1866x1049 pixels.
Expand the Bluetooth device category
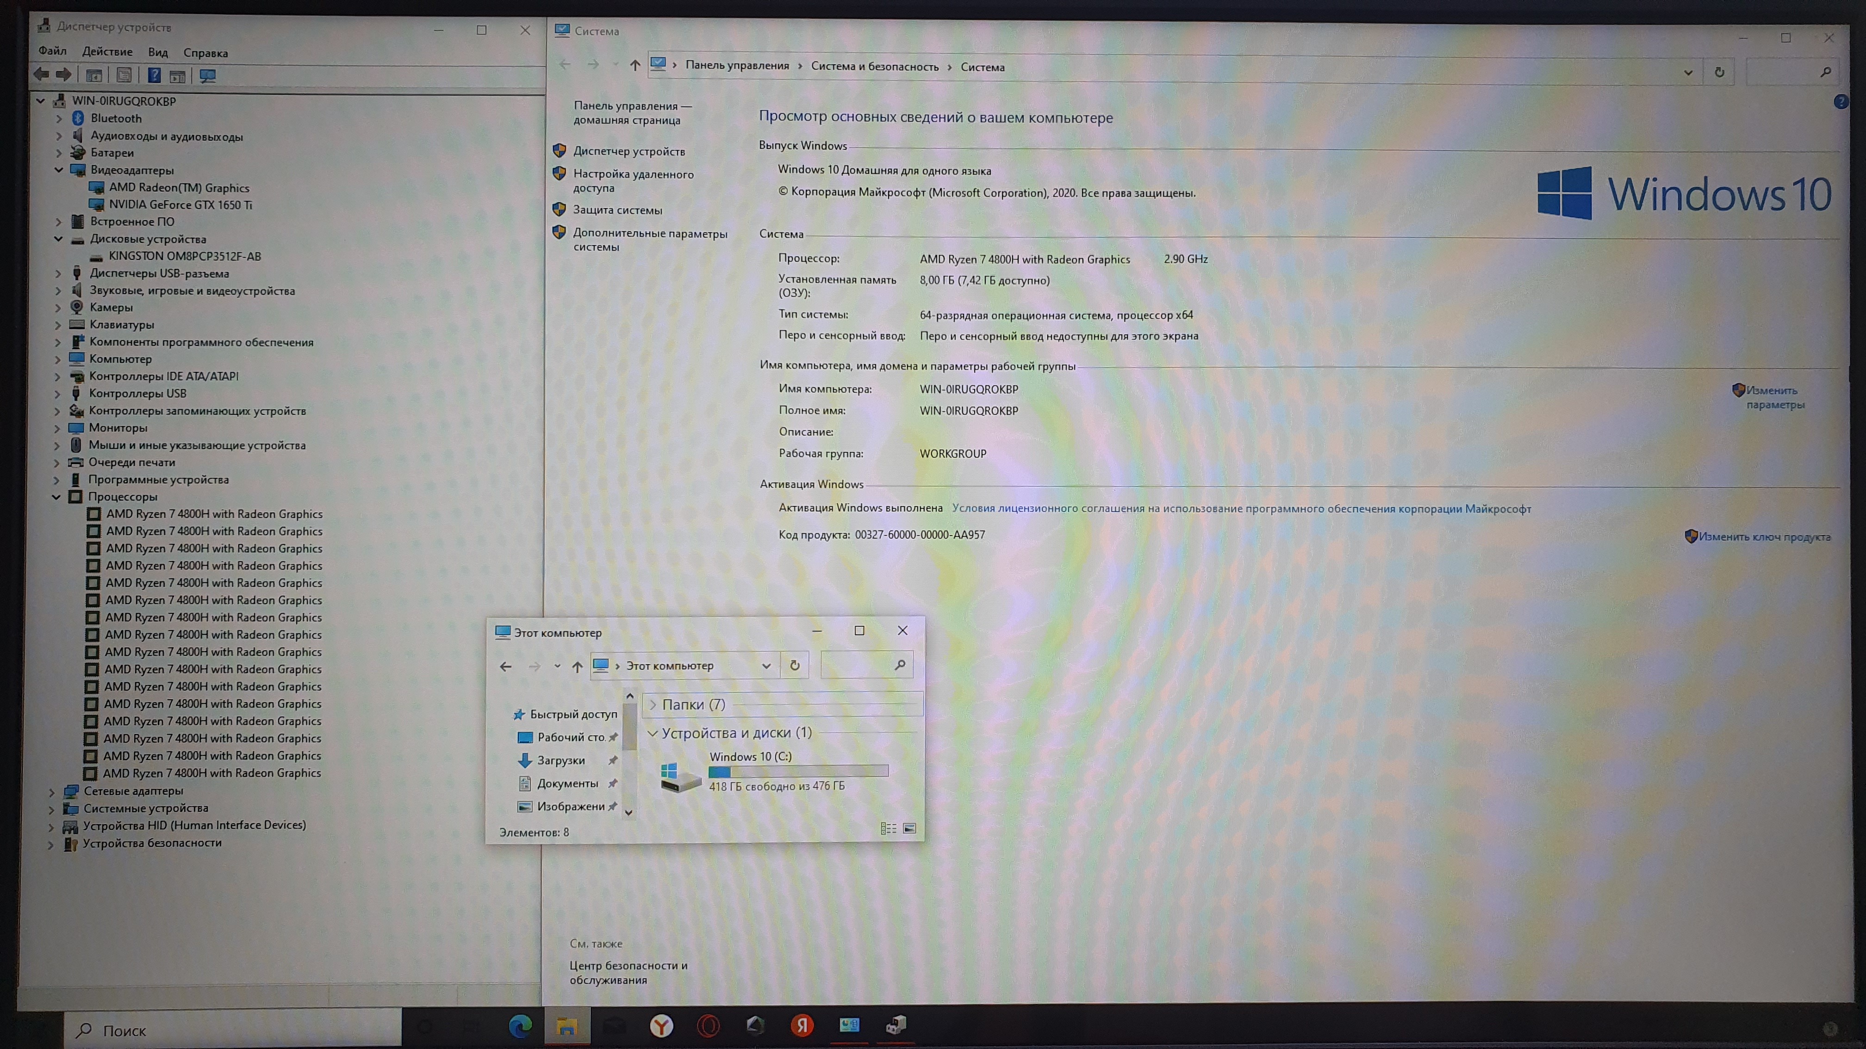(59, 118)
